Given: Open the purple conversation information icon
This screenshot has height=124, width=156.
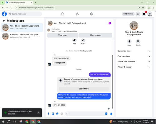Looking at the screenshot, I should click(x=110, y=23).
